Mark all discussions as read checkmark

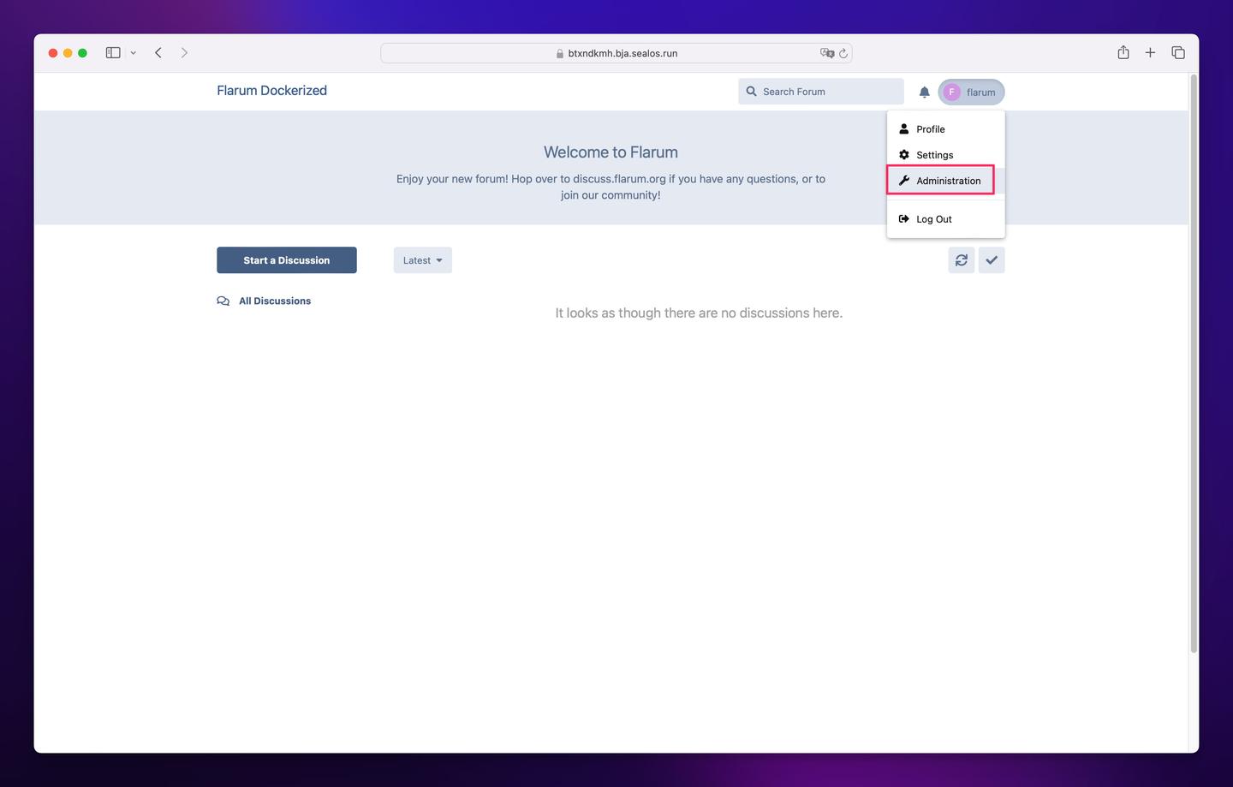(992, 260)
